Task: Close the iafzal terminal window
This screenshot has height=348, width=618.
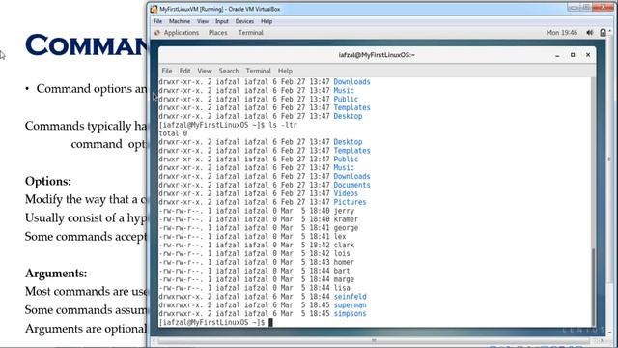Action: point(588,55)
